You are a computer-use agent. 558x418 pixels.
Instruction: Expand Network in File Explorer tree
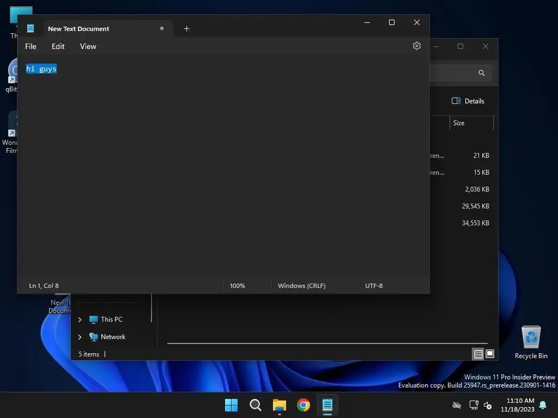pos(80,337)
